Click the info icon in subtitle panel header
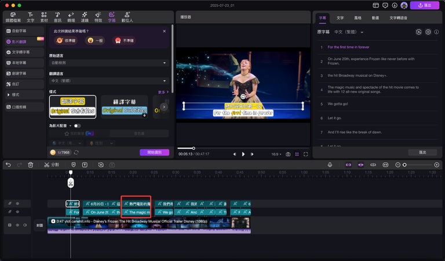The width and height of the screenshot is (445, 261). pyautogui.click(x=436, y=32)
